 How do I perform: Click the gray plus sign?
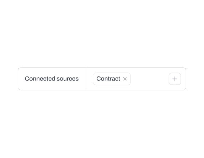pyautogui.click(x=175, y=79)
